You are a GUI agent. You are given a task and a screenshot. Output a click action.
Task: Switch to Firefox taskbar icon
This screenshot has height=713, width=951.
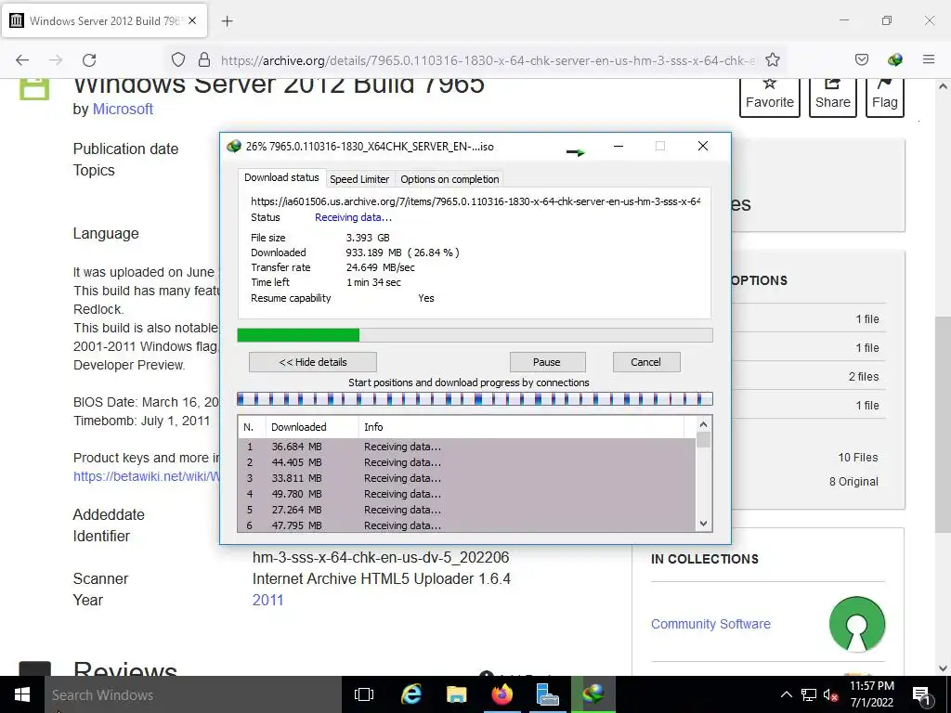pos(502,694)
